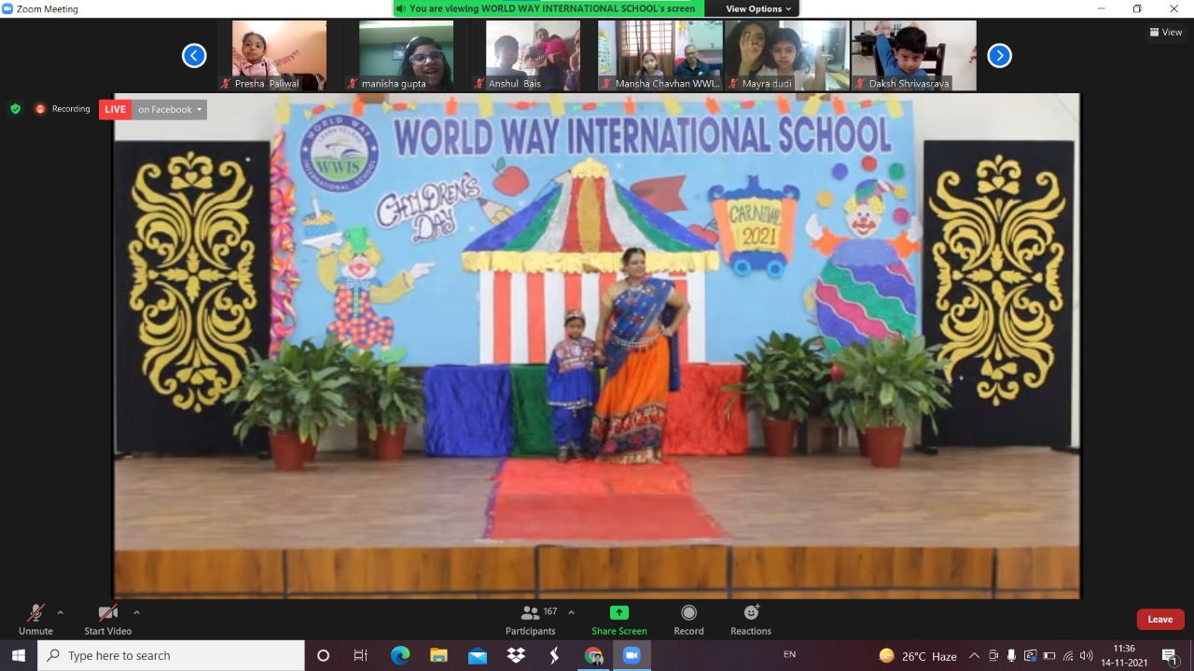Open Dropbox from the taskbar
This screenshot has width=1194, height=671.
coord(516,656)
